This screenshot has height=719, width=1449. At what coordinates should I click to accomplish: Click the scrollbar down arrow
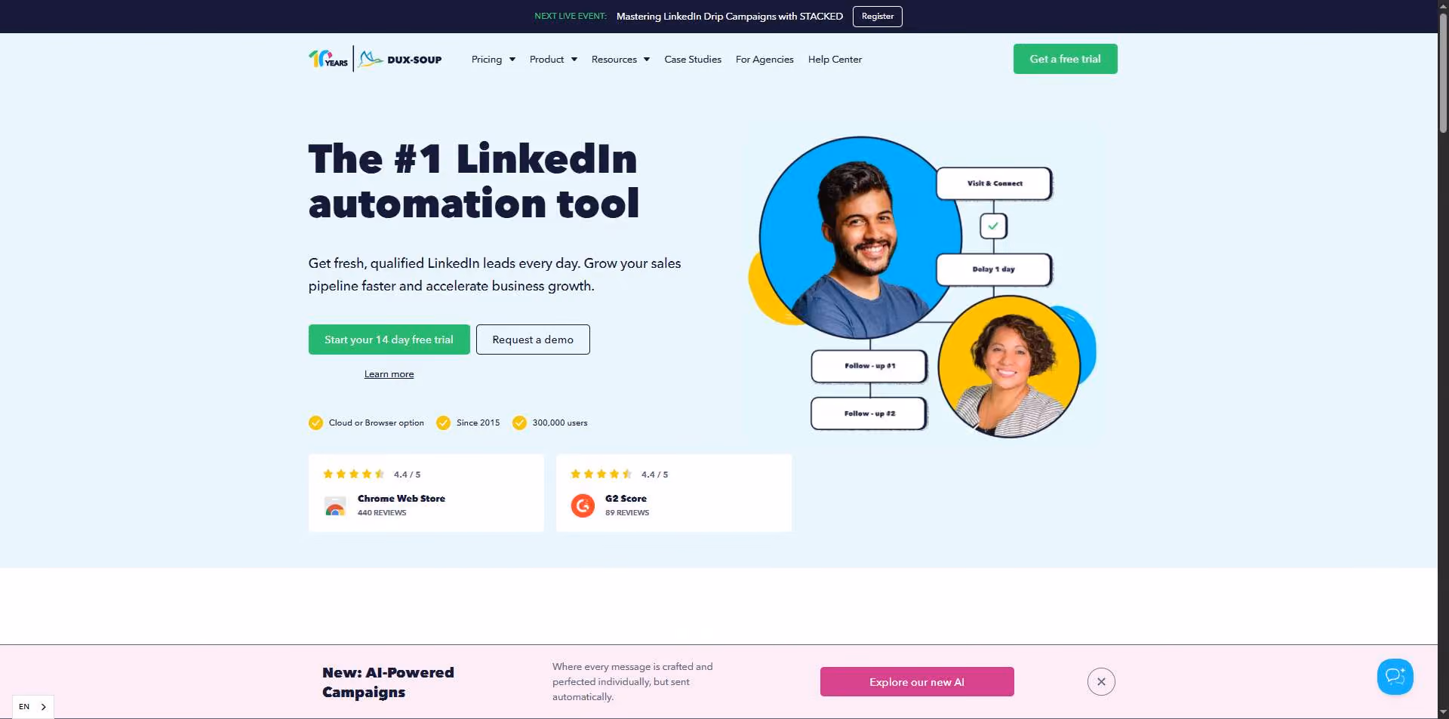point(1443,711)
